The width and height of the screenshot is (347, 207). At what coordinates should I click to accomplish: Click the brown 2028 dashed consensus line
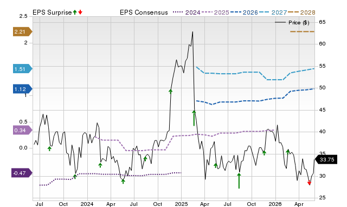click(302, 31)
